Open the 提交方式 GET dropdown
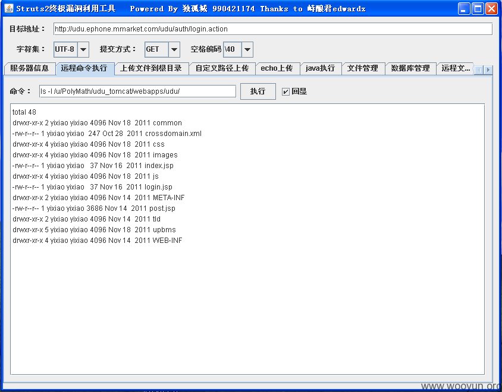The height and width of the screenshot is (392, 502). pyautogui.click(x=174, y=49)
